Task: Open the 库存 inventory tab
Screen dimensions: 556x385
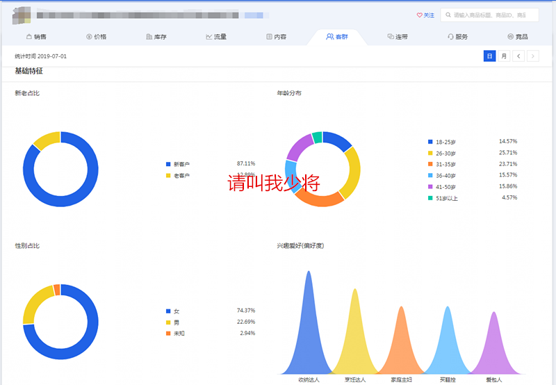Action: click(x=156, y=36)
